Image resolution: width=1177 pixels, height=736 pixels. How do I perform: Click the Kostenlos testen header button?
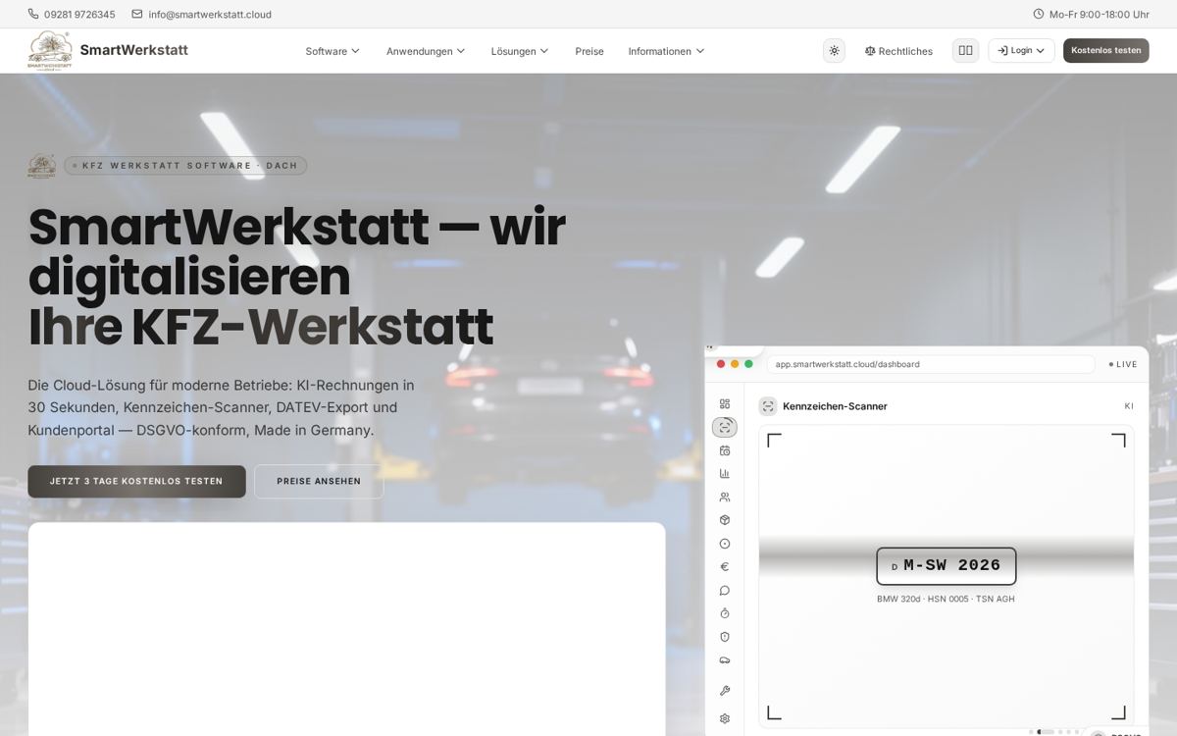tap(1105, 50)
